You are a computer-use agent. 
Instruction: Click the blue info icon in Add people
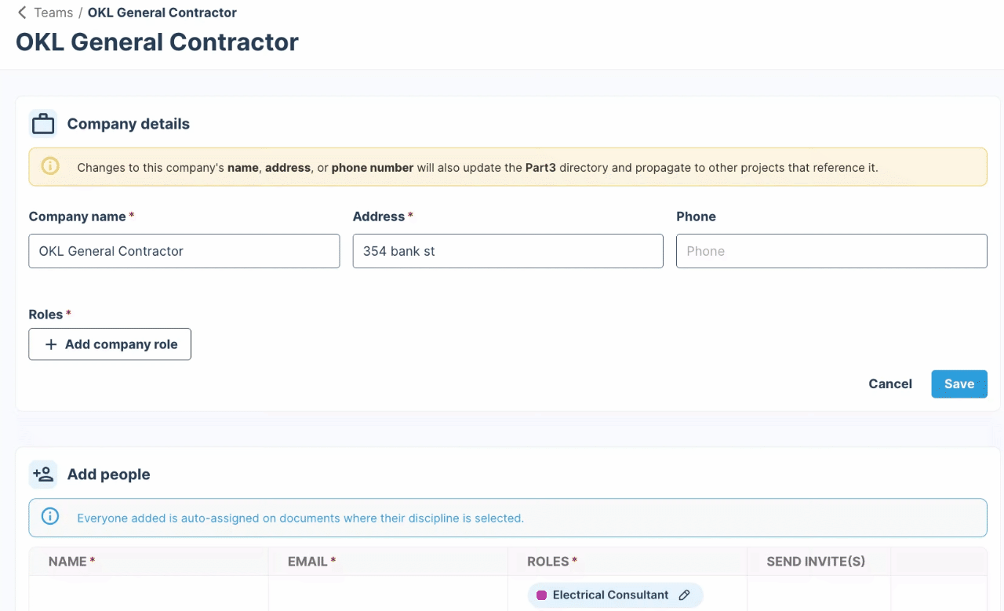[50, 517]
